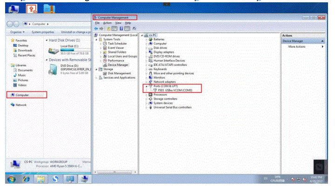Open the Action menu
335x192 pixels.
(107, 23)
